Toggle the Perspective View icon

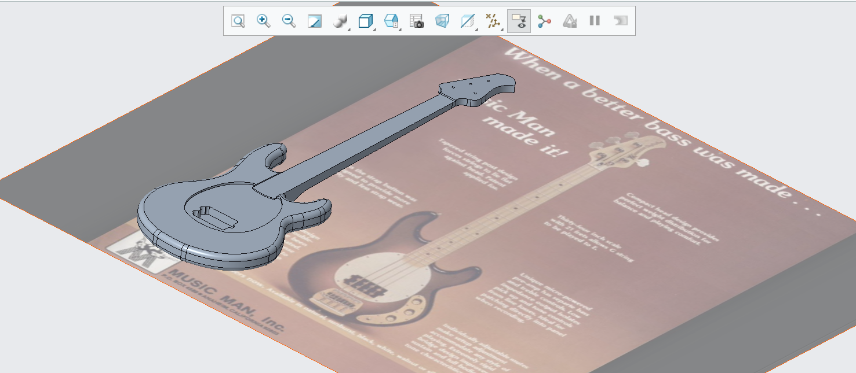(442, 21)
